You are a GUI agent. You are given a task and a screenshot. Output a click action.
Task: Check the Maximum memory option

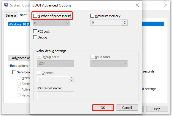coord(92,16)
